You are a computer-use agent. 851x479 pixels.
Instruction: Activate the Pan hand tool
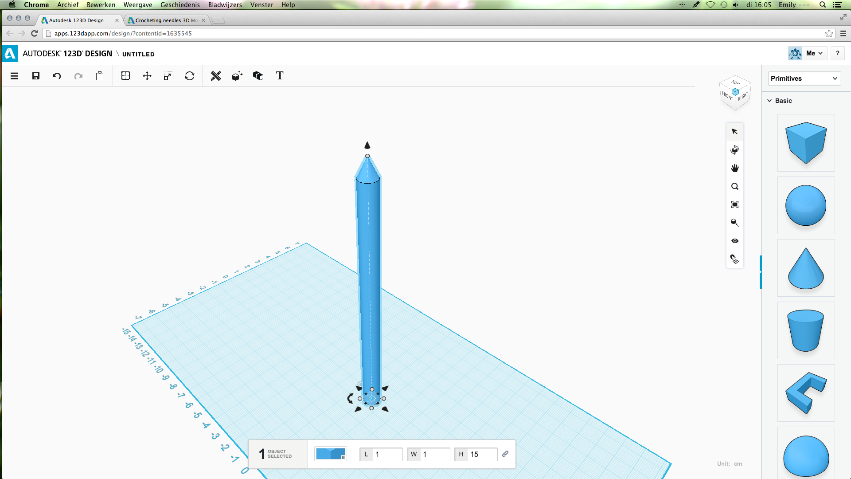point(735,168)
